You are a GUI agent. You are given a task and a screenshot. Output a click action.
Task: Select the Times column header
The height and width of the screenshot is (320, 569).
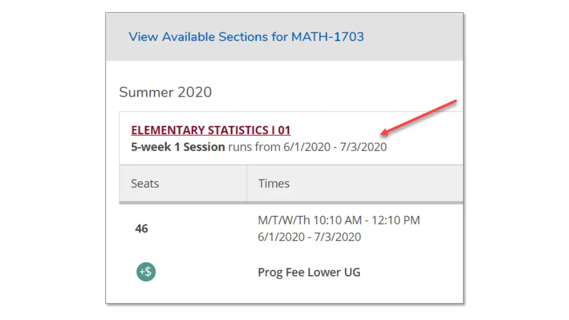355,183
